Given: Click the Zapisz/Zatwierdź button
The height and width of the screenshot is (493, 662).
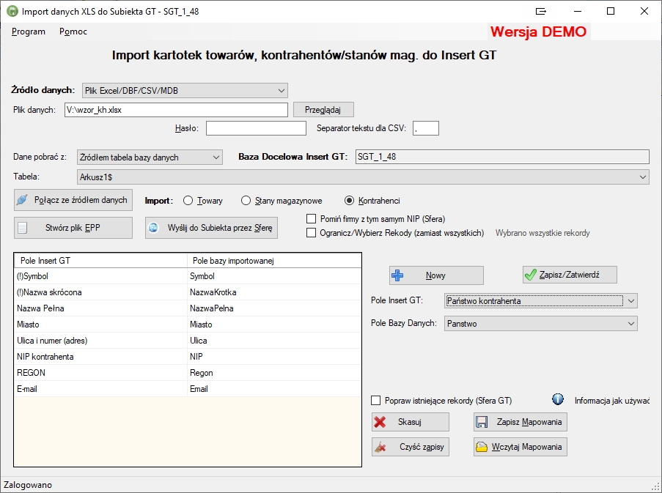Looking at the screenshot, I should point(570,275).
